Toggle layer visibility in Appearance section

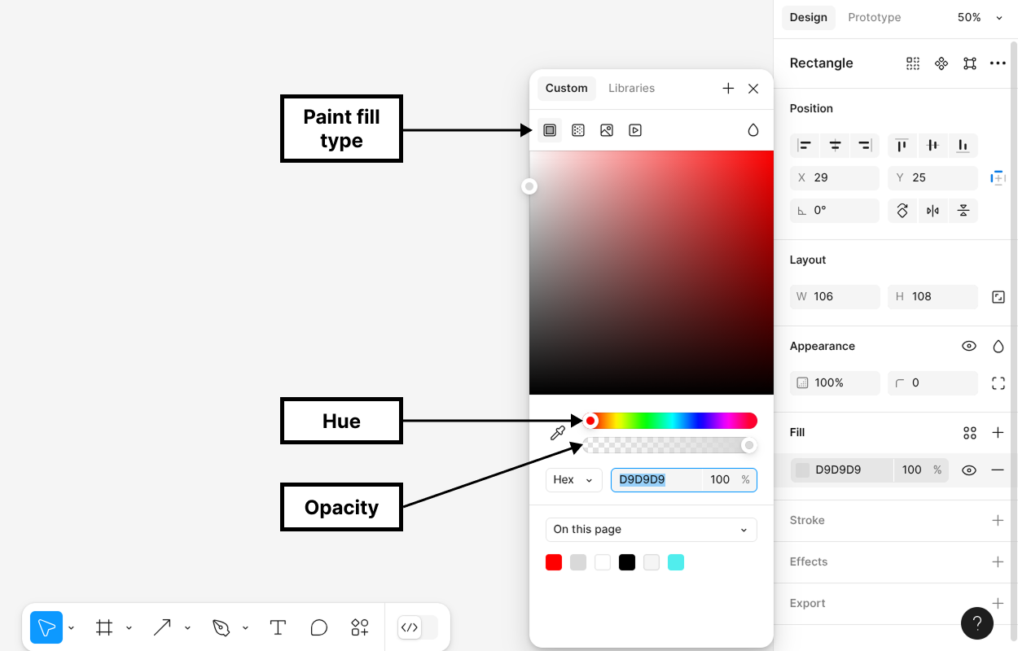969,346
